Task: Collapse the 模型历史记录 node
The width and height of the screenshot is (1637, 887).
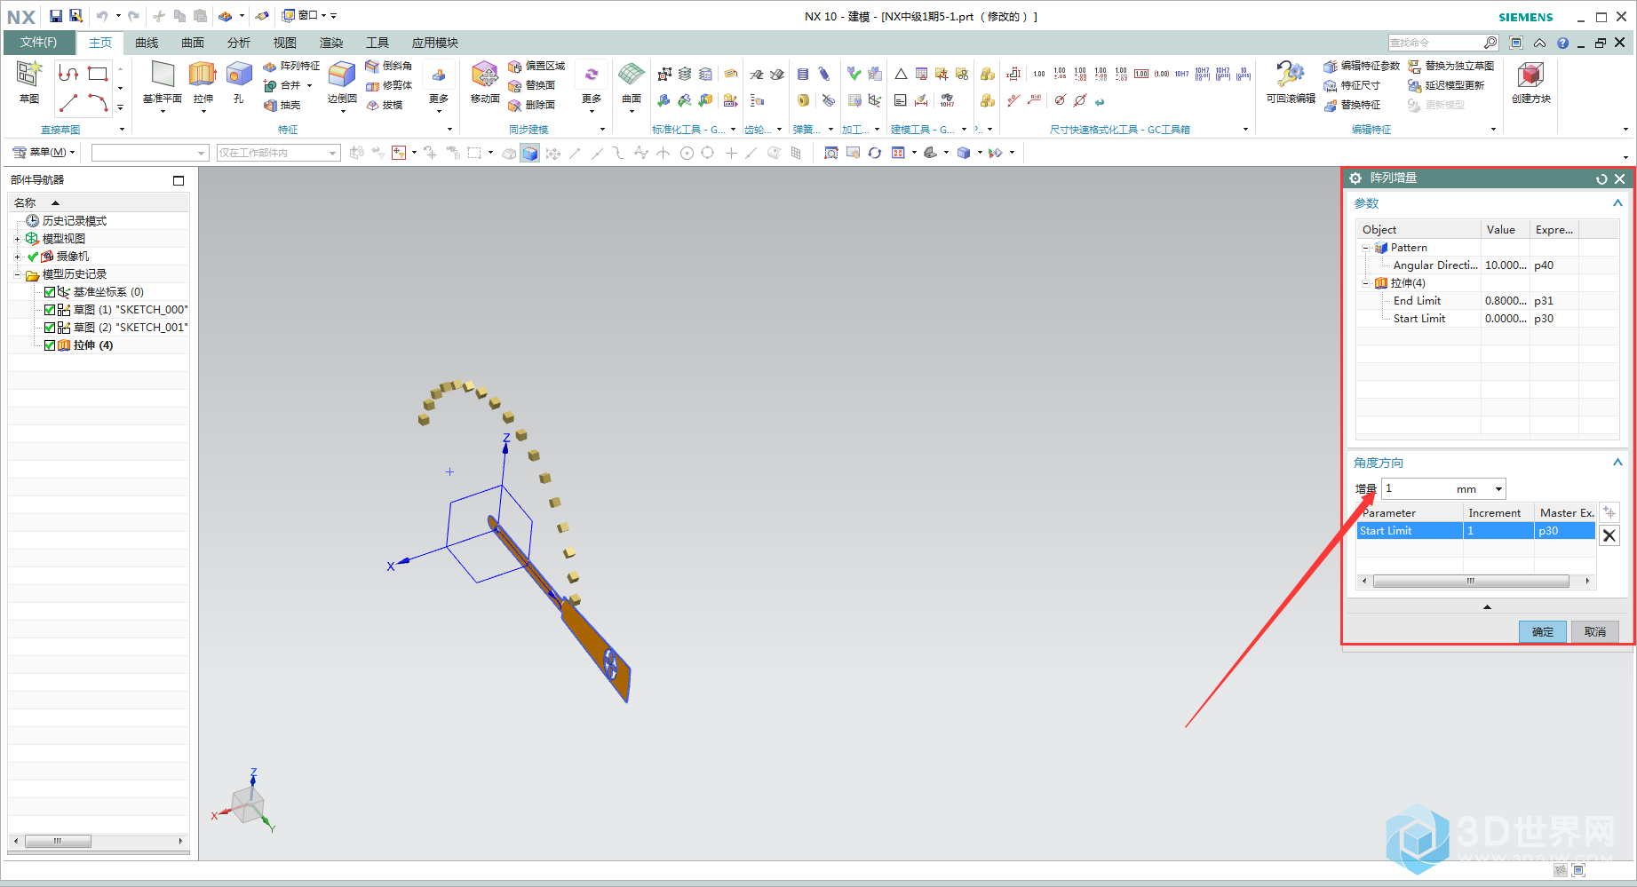Action: pyautogui.click(x=17, y=274)
